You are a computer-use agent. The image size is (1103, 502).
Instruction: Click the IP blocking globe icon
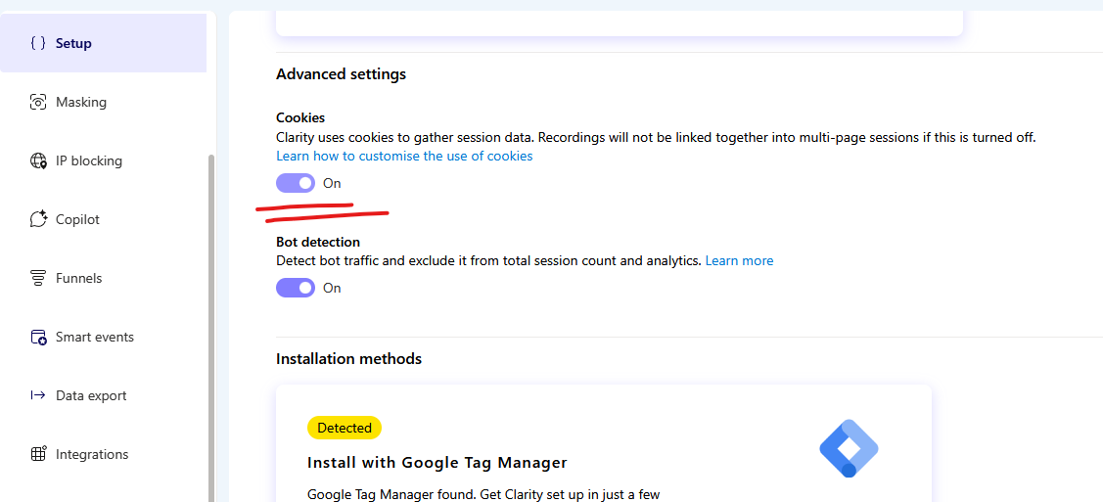[x=38, y=161]
